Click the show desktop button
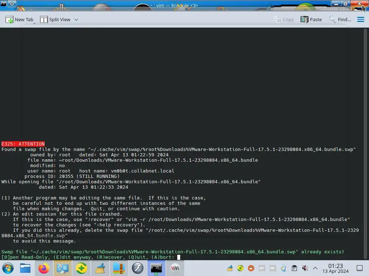Image resolution: width=369 pixels, height=276 pixels. click(360, 268)
